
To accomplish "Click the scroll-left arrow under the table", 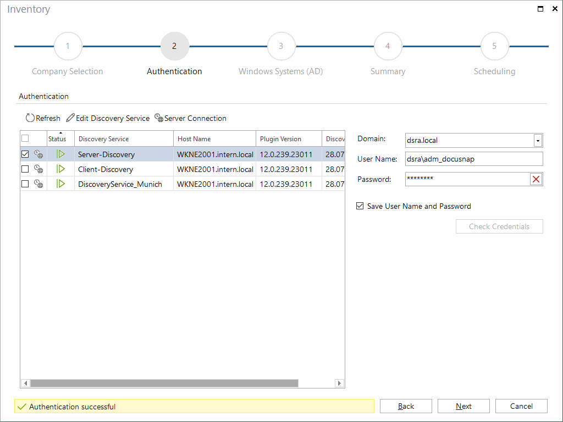I will coord(25,383).
